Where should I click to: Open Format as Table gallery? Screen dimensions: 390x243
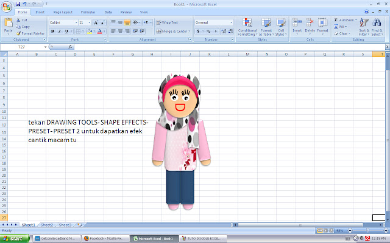266,27
